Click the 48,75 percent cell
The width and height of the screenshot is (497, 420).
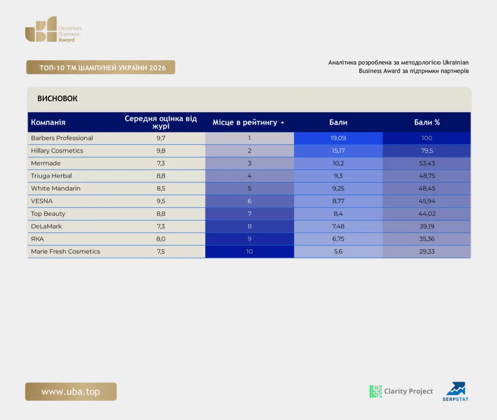tap(427, 176)
